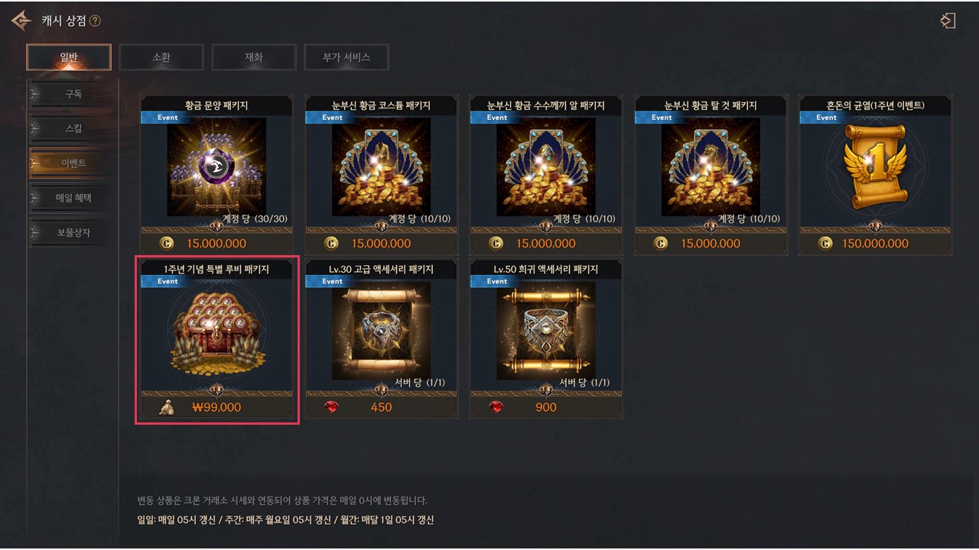The width and height of the screenshot is (979, 550).
Task: Select the 눈부신 황금 코스튬 패키지 image
Action: (381, 167)
